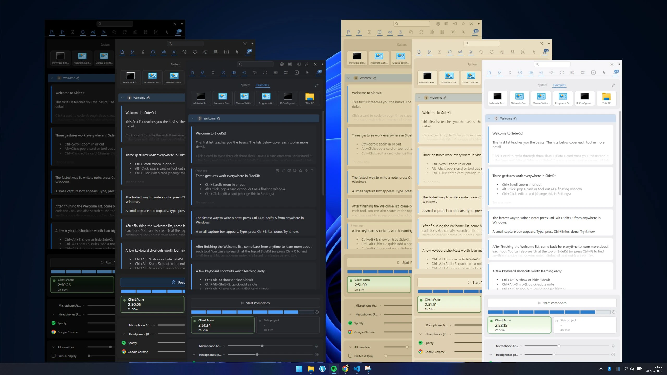Open the K key tool in front dark window

click(x=297, y=73)
